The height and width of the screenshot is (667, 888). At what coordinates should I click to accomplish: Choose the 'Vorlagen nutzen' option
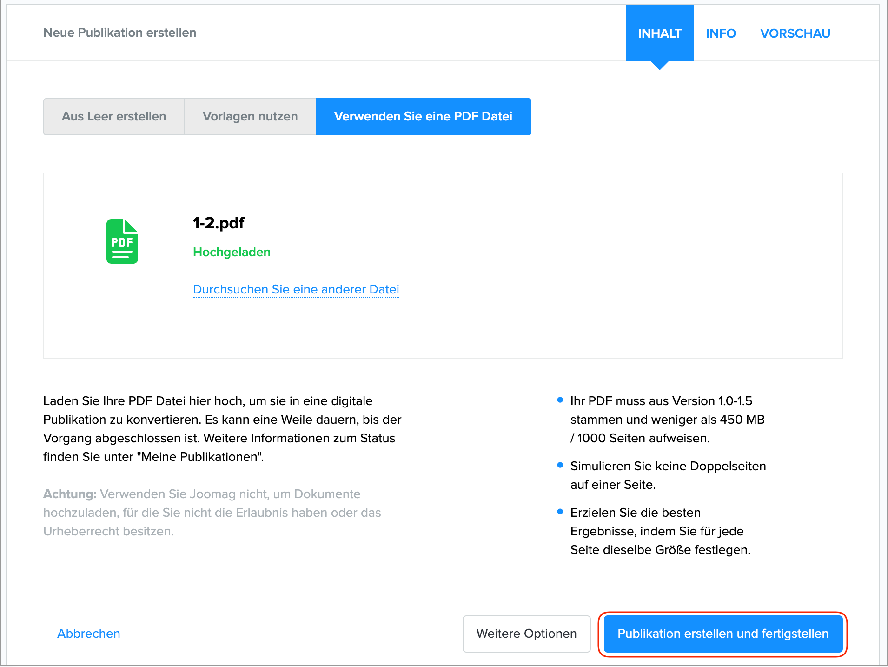pyautogui.click(x=250, y=117)
